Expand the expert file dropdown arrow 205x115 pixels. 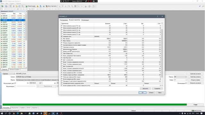(186, 74)
